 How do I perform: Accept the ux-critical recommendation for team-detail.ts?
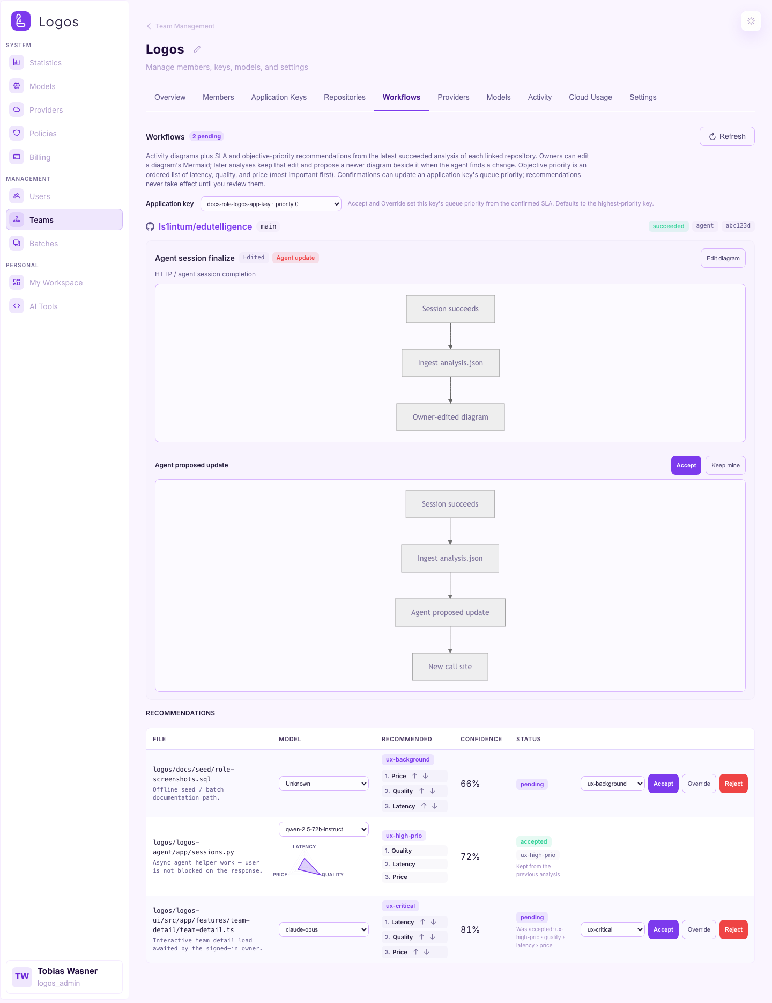point(663,929)
